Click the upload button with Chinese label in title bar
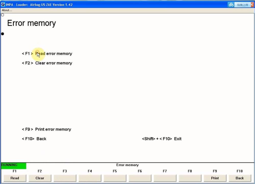The height and width of the screenshot is (184, 255). [243, 5]
